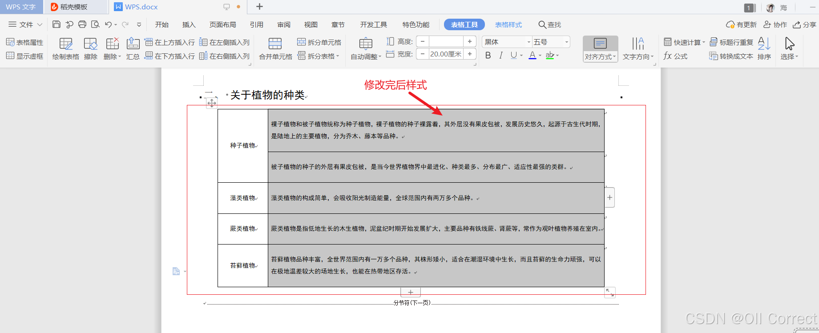The image size is (819, 333).
Task: Decrease row height with minus button
Action: (x=423, y=41)
